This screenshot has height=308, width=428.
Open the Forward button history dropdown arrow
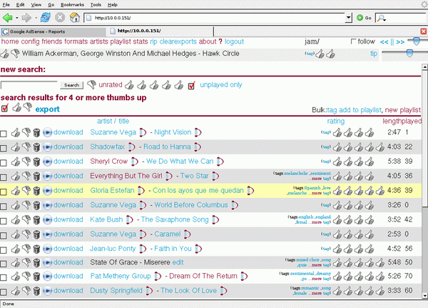36,18
